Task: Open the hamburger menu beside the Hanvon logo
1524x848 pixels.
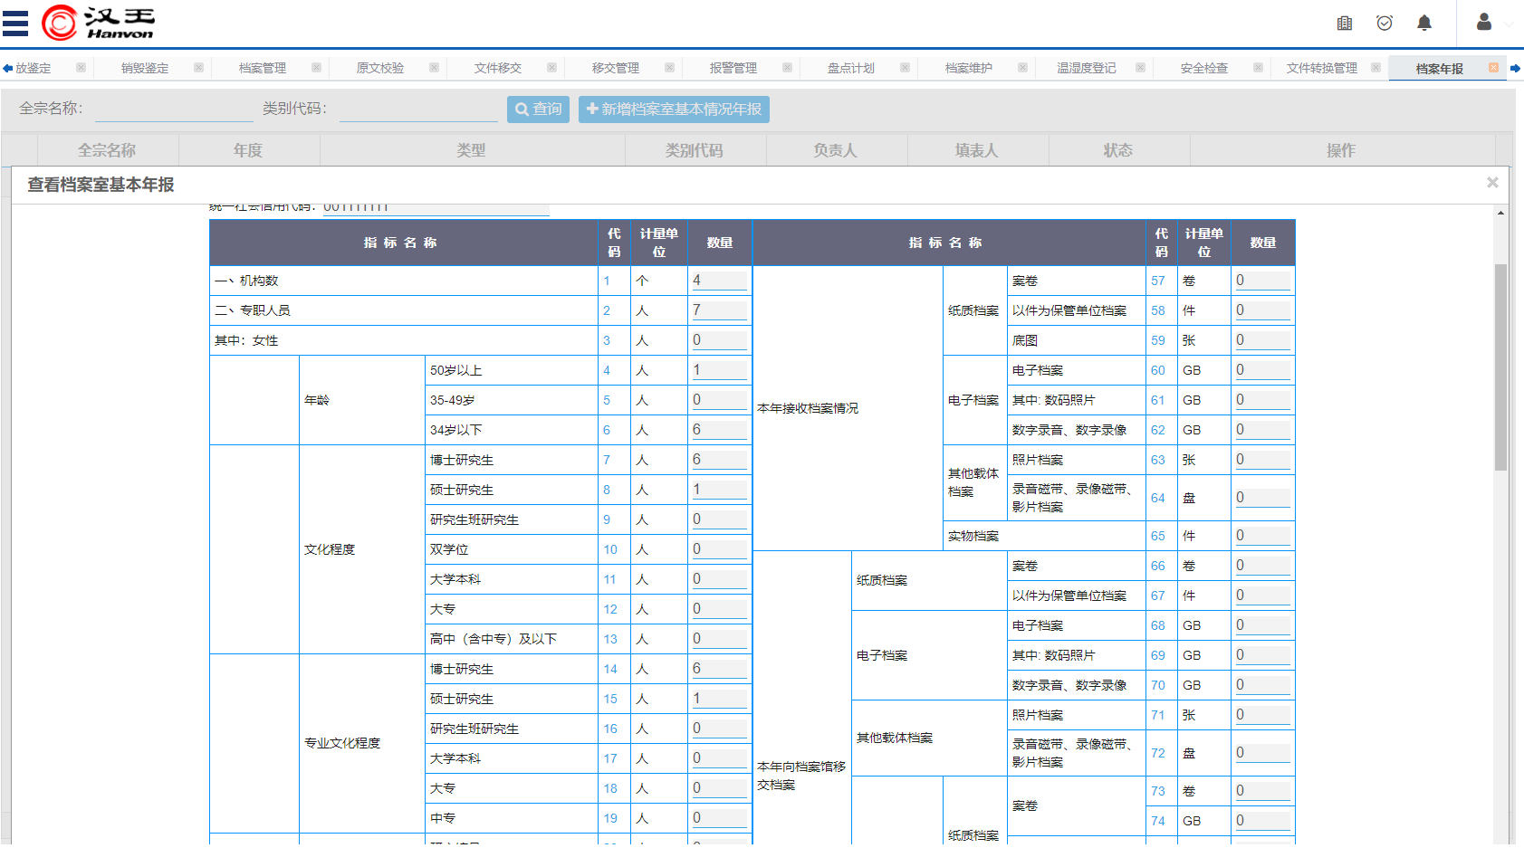Action: (15, 23)
